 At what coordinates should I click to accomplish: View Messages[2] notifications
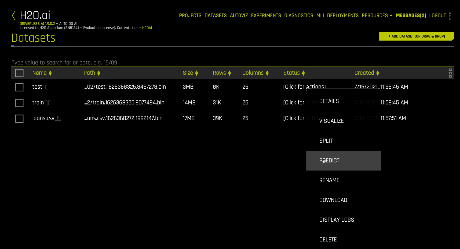pos(411,16)
